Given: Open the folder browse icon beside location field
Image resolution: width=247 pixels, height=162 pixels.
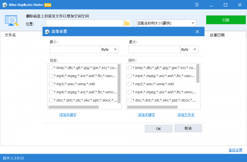Looking at the screenshot, I should tap(127, 23).
